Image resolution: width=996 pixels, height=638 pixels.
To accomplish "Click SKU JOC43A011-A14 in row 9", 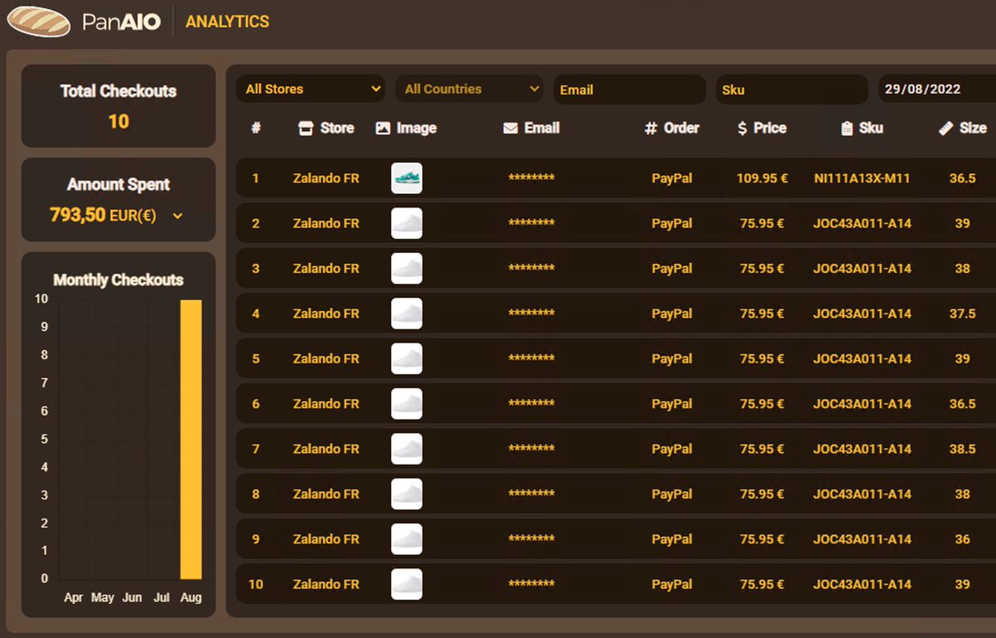I will pos(862,538).
